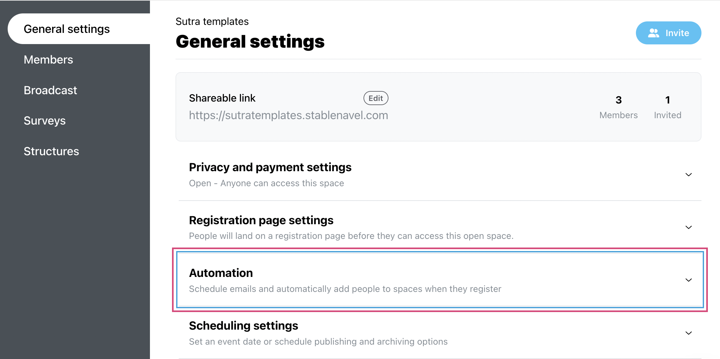The image size is (720, 359).
Task: Expand Scheduling settings chevron
Action: (689, 333)
